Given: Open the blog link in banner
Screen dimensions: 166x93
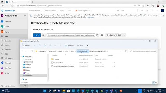Looking at the screenshot, I should pos(90,17).
